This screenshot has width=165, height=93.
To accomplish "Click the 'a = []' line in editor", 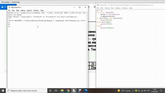I will point(100,11).
